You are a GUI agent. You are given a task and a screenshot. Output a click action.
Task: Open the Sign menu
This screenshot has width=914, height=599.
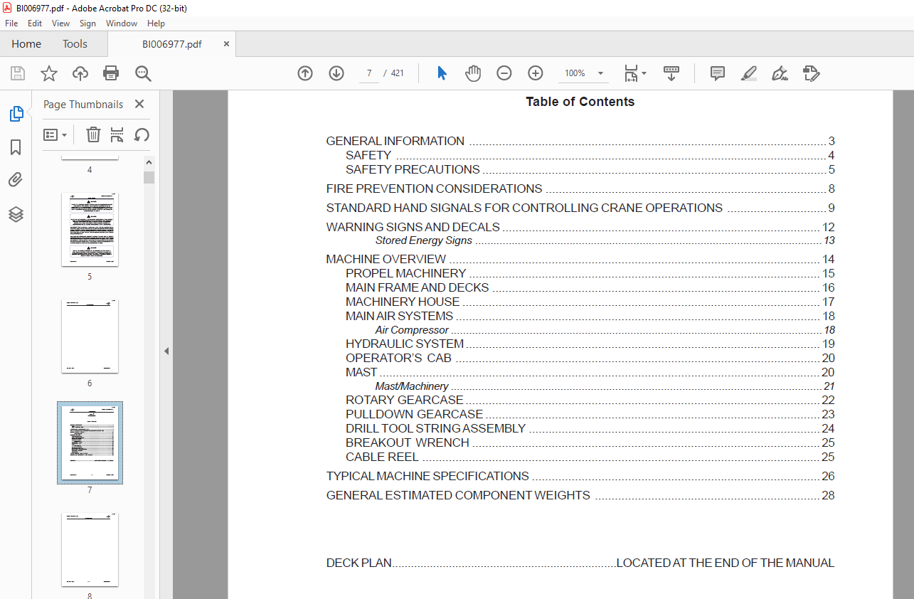click(x=87, y=23)
